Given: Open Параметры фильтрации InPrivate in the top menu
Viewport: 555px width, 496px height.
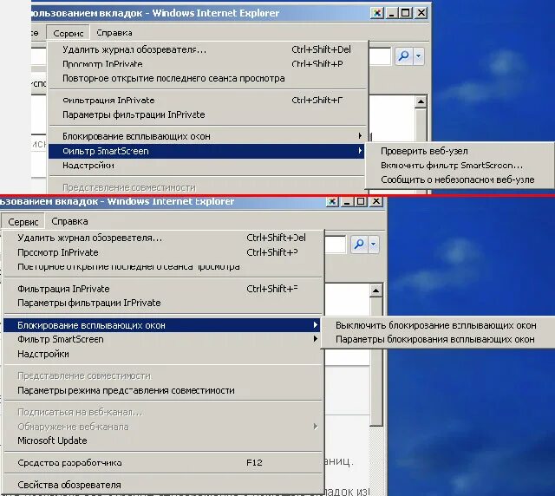Looking at the screenshot, I should 207,114.
